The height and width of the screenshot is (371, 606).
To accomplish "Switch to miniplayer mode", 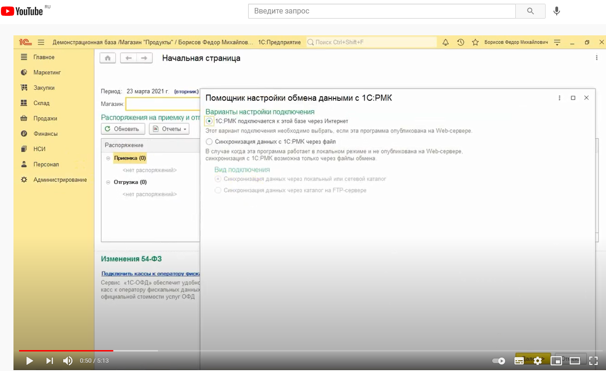I will pyautogui.click(x=556, y=360).
